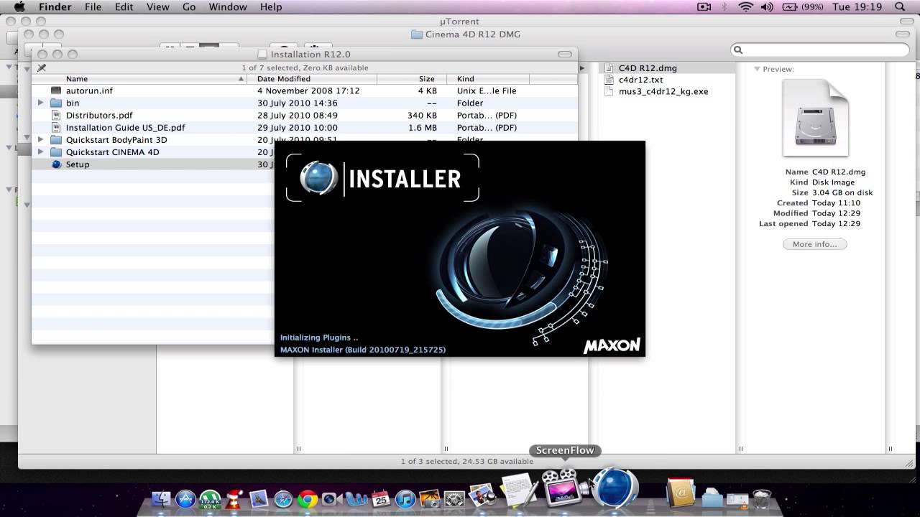Open the FaceTime camera icon in the Dock
Viewport: 920px width, 517px height.
click(331, 499)
